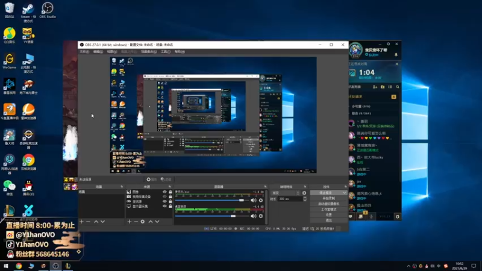Toggle lock on 显示器采集 source
482x271 pixels.
pyautogui.click(x=171, y=206)
